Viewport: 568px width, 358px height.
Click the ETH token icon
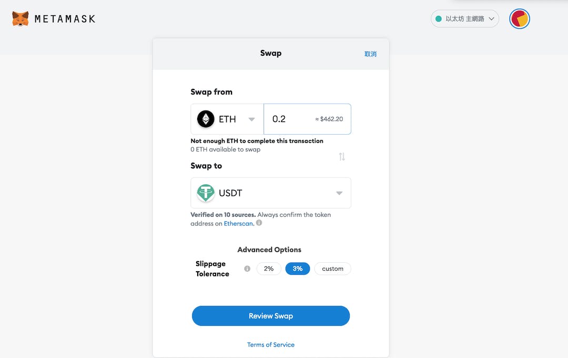[x=206, y=119]
